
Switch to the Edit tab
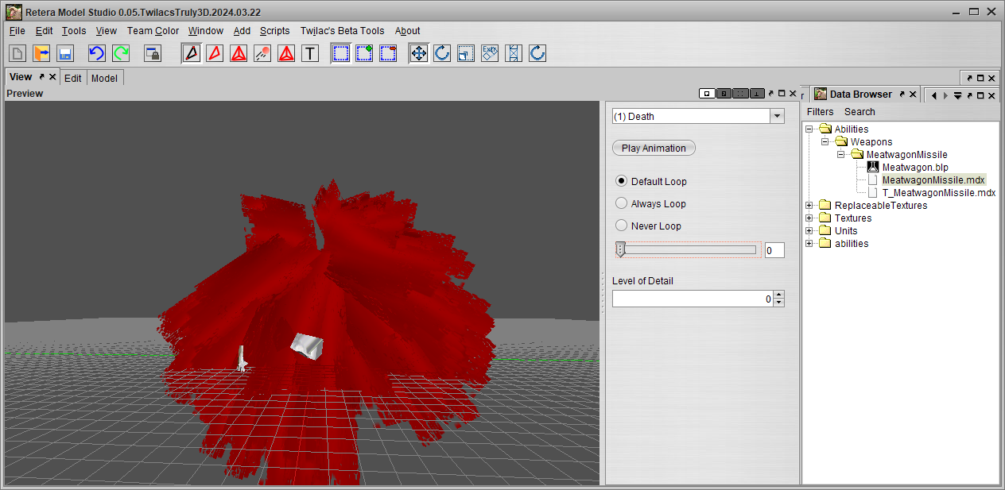point(73,78)
